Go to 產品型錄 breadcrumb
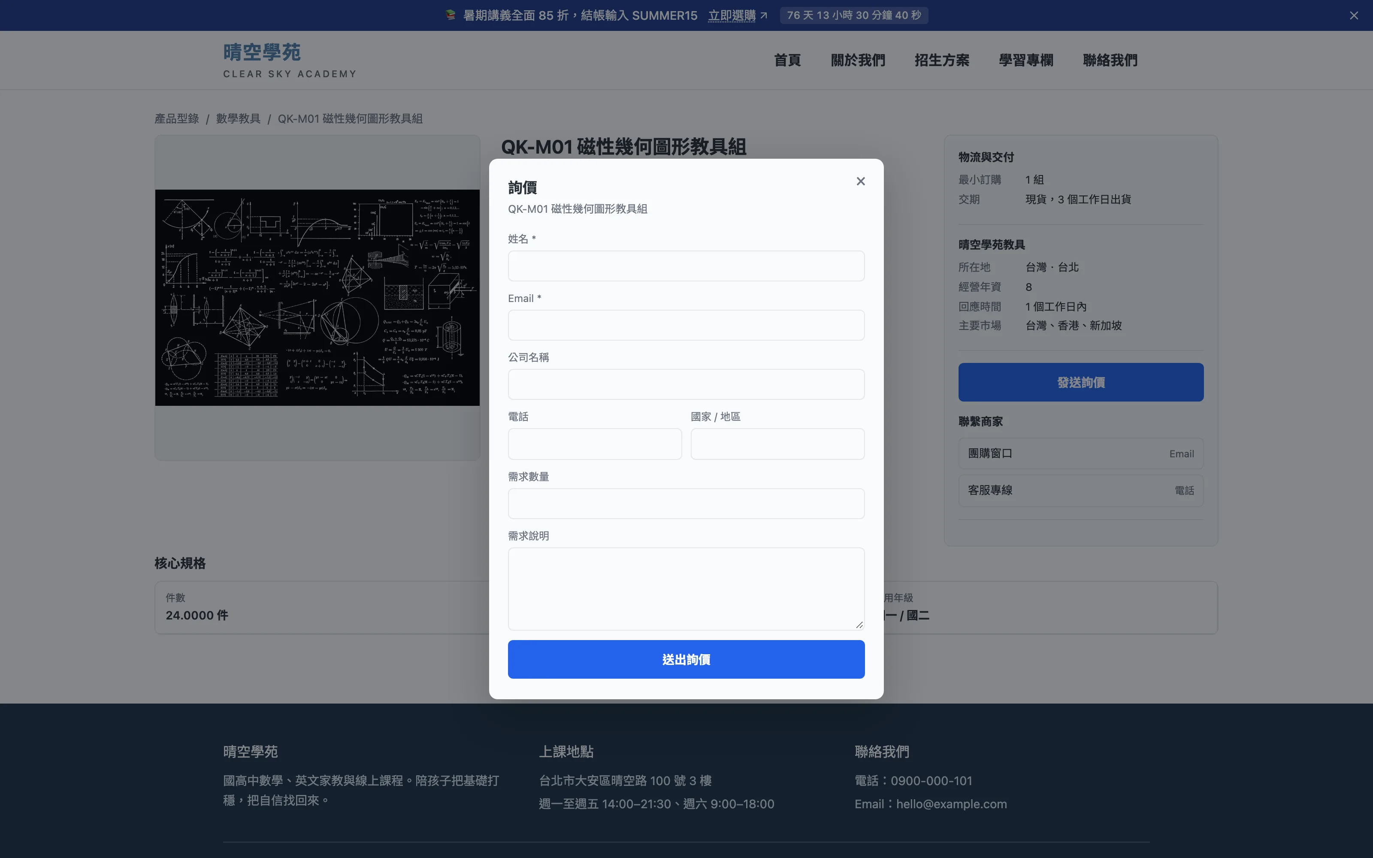This screenshot has height=858, width=1373. 176,118
